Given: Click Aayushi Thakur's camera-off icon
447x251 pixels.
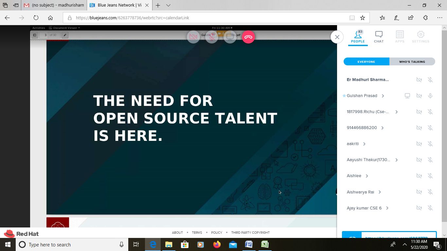Looking at the screenshot, I should [419, 160].
